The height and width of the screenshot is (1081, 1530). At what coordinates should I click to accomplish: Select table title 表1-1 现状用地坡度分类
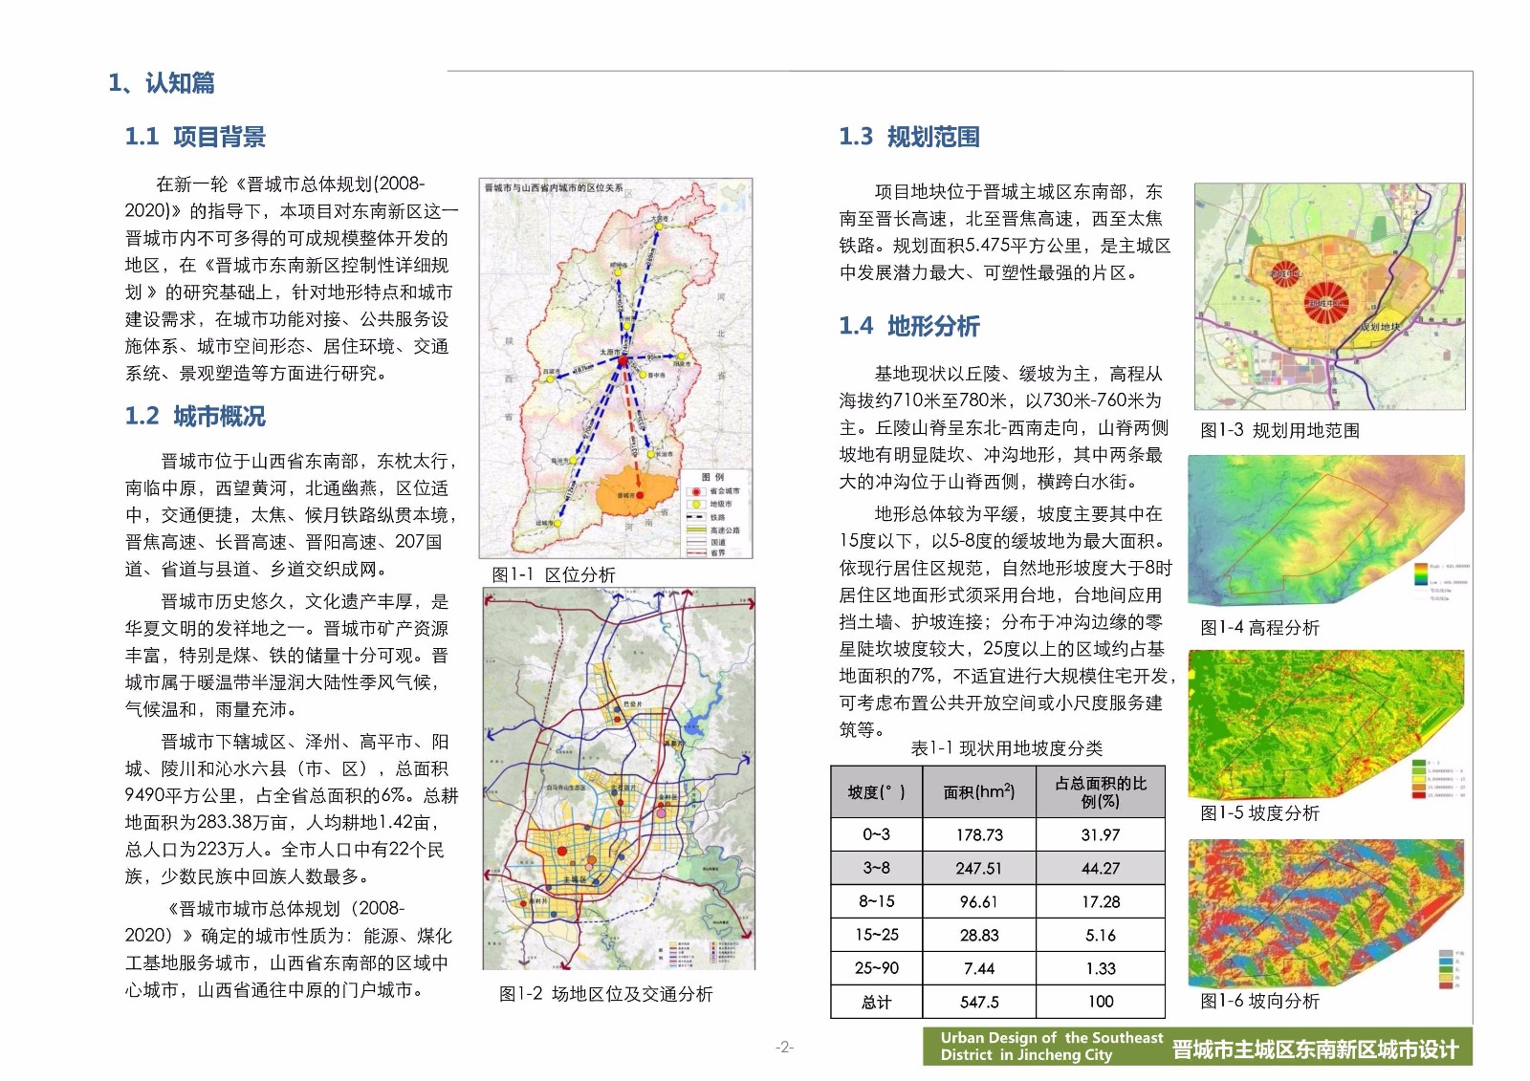1006,748
